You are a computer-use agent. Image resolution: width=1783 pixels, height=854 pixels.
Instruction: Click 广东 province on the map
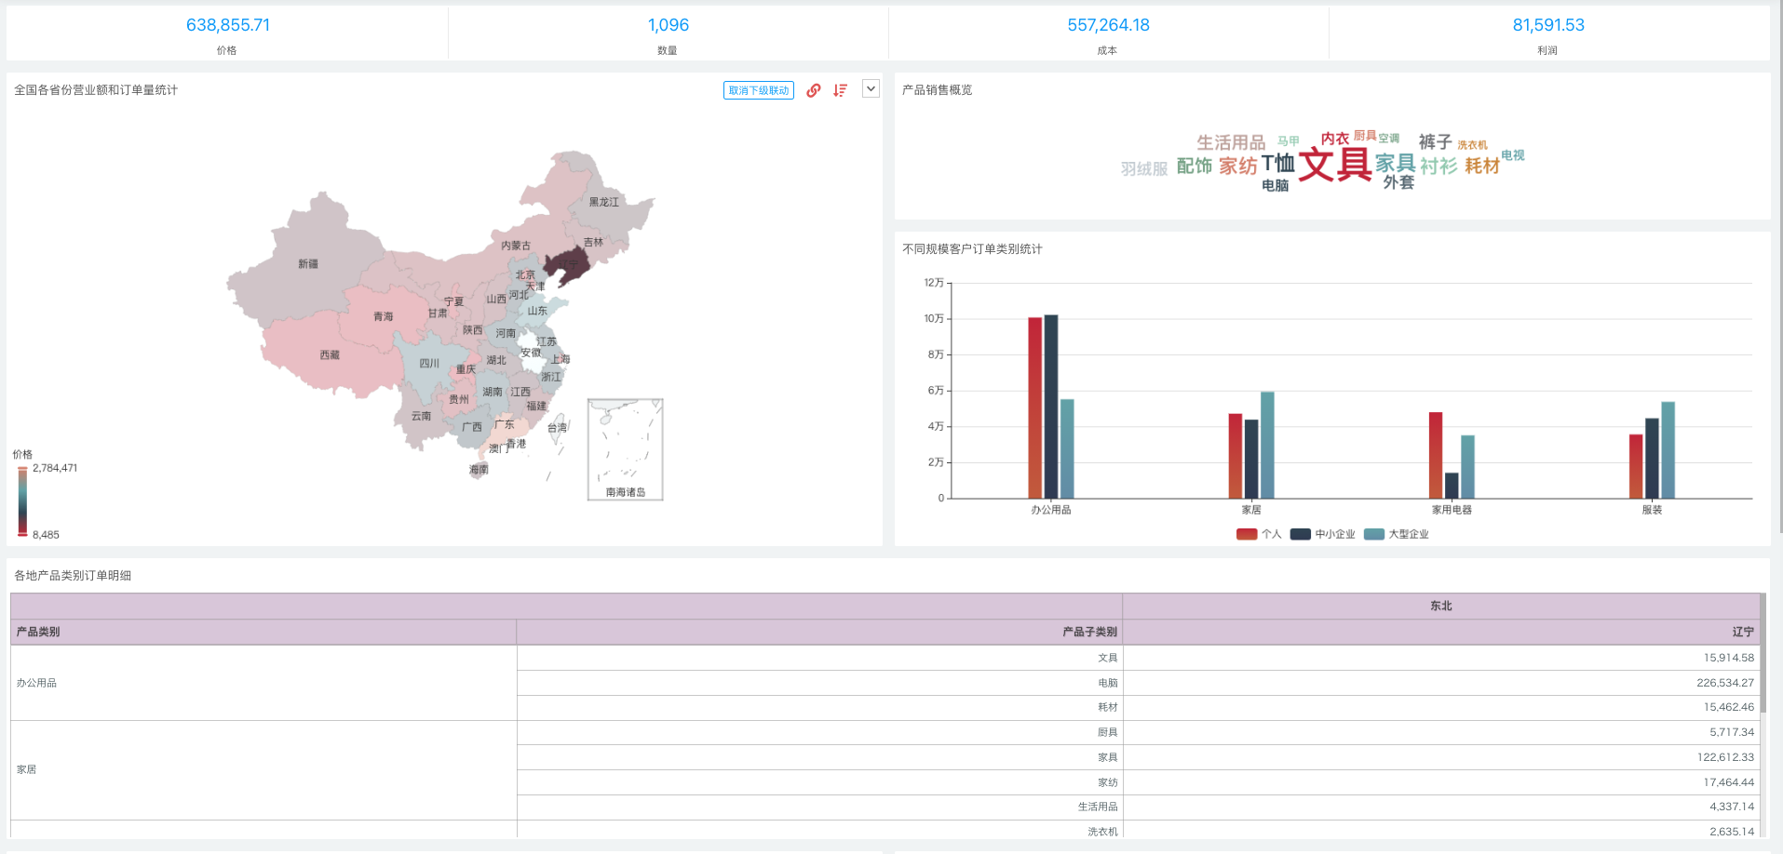click(505, 424)
